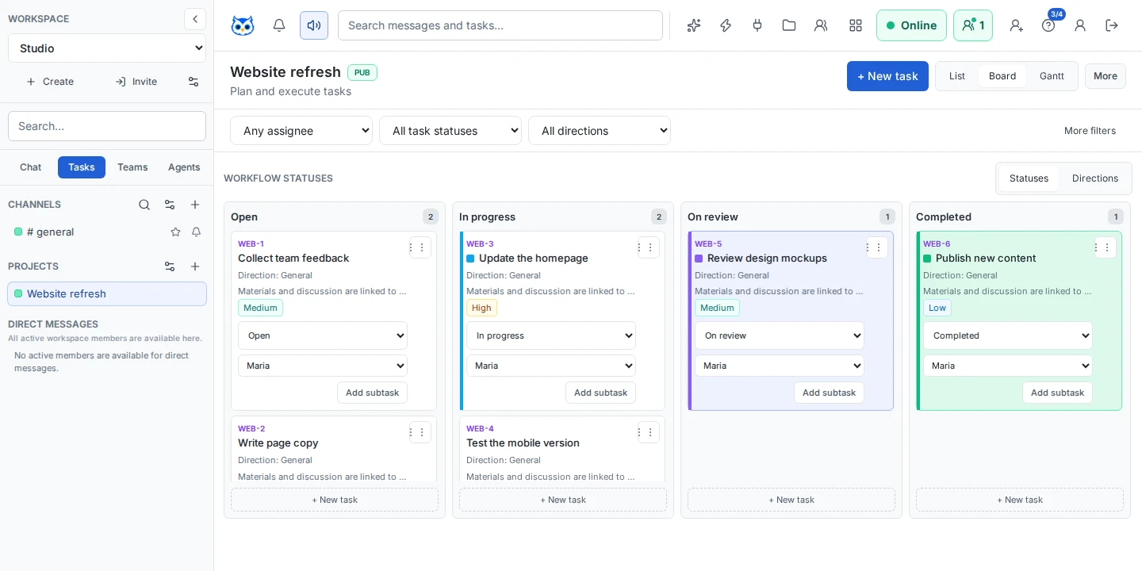Click More filters
This screenshot has width=1142, height=571.
point(1090,131)
